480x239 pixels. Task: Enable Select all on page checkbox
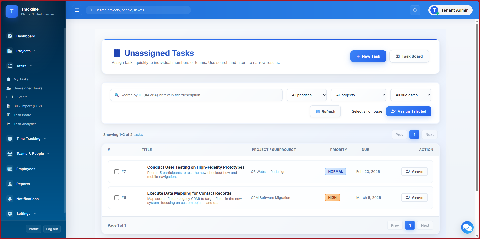click(x=347, y=111)
